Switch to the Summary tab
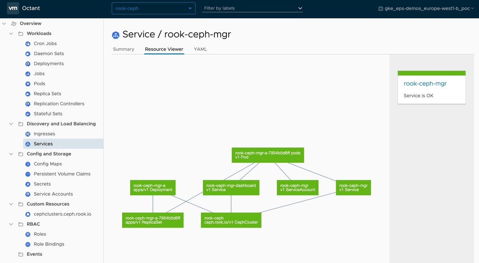 123,49
